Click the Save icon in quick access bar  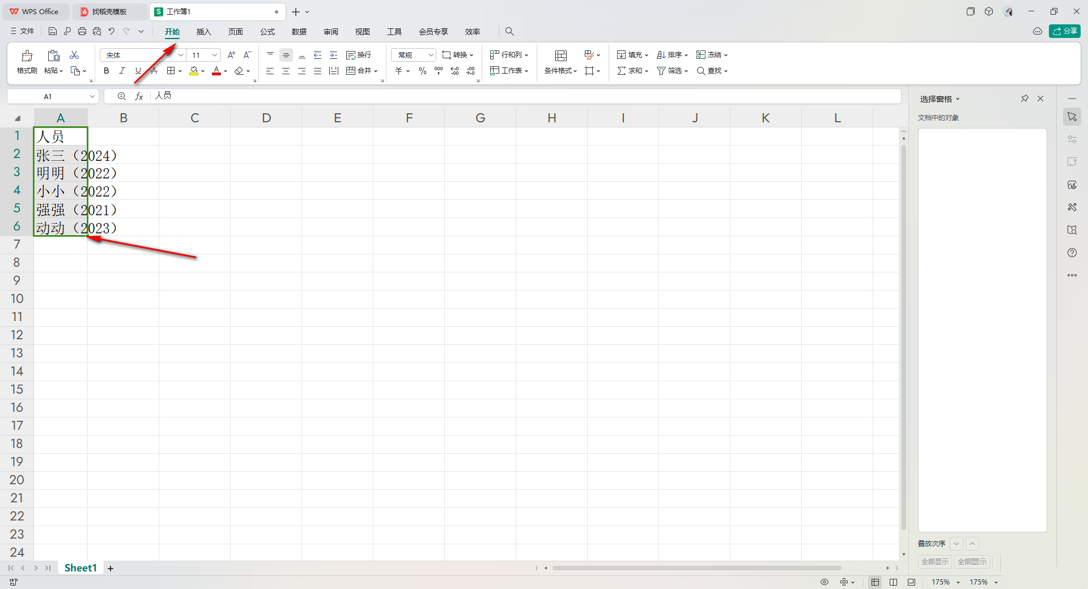click(53, 31)
